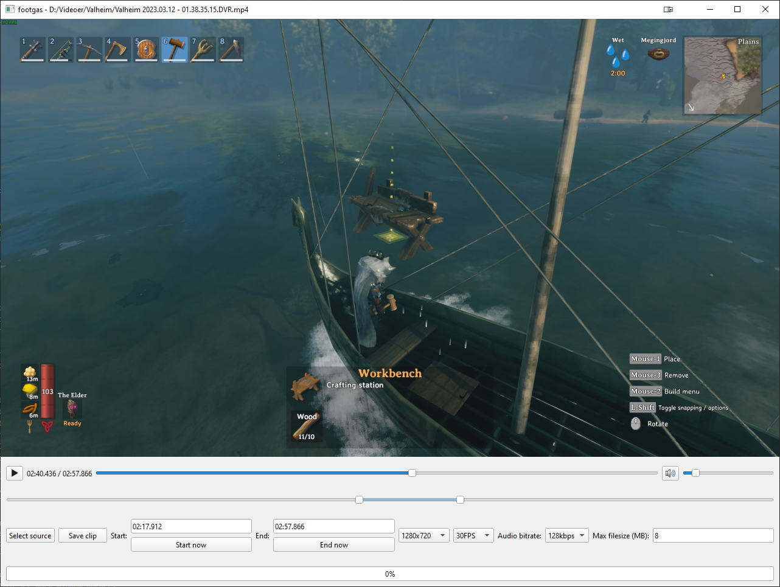780x587 pixels.
Task: Click The Elder power icon
Action: [72, 409]
